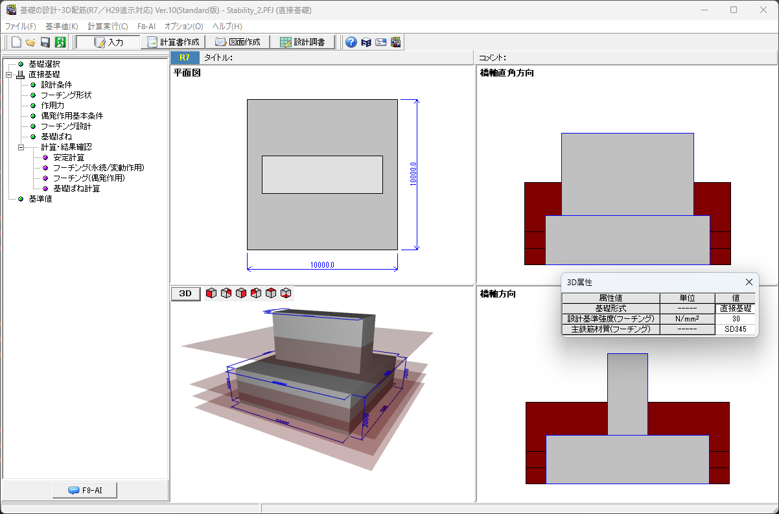Select the first cube view icon (left face red)
Viewport: 779px width, 514px height.
point(211,294)
